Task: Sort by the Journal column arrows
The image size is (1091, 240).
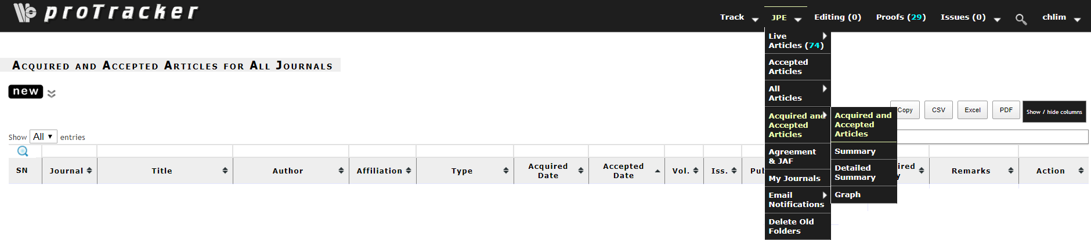Action: [x=89, y=171]
